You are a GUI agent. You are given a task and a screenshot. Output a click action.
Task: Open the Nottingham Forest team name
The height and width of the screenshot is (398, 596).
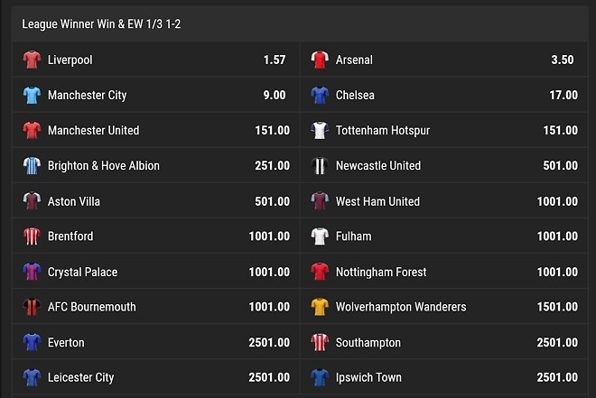coord(381,272)
